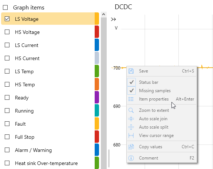Screen dimensions: 213x169
Task: Toggle the Status bar check mark
Action: [x=131, y=82]
